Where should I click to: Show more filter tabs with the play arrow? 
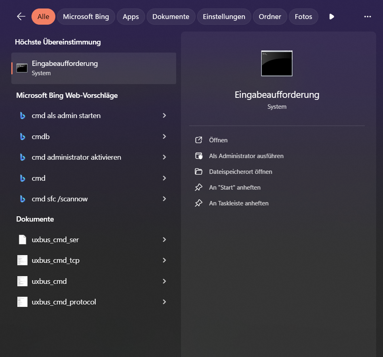click(x=331, y=17)
